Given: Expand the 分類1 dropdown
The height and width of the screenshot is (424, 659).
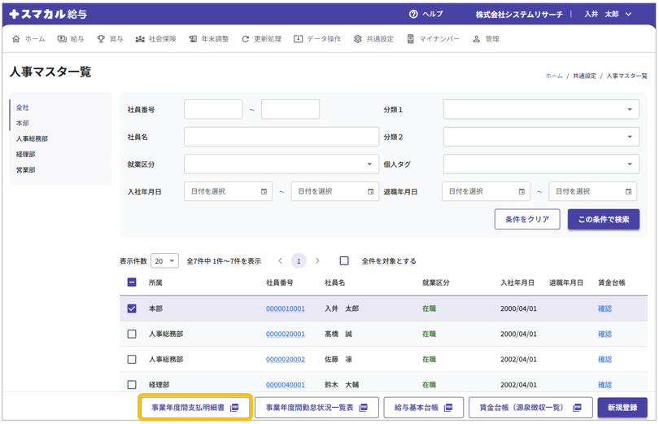Looking at the screenshot, I should (541, 109).
